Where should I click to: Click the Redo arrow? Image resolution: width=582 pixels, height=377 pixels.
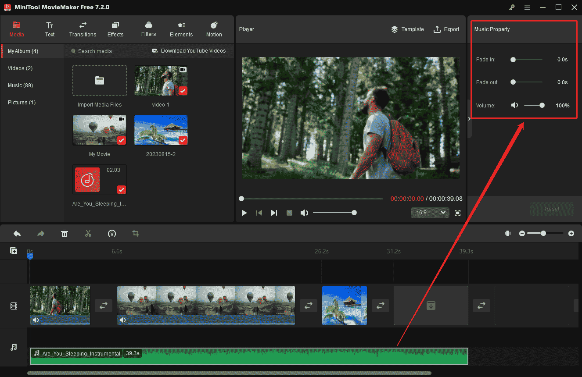tap(41, 234)
